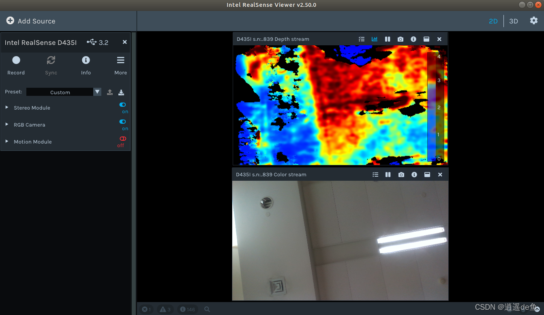The height and width of the screenshot is (315, 544).
Task: Start recording with the Record icon
Action: pos(16,60)
